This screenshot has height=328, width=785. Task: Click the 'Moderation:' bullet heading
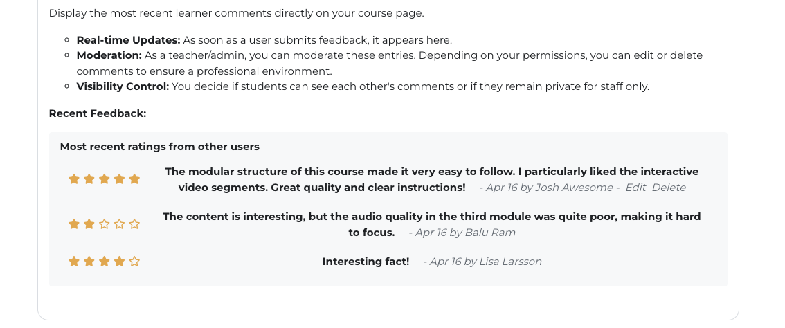109,55
